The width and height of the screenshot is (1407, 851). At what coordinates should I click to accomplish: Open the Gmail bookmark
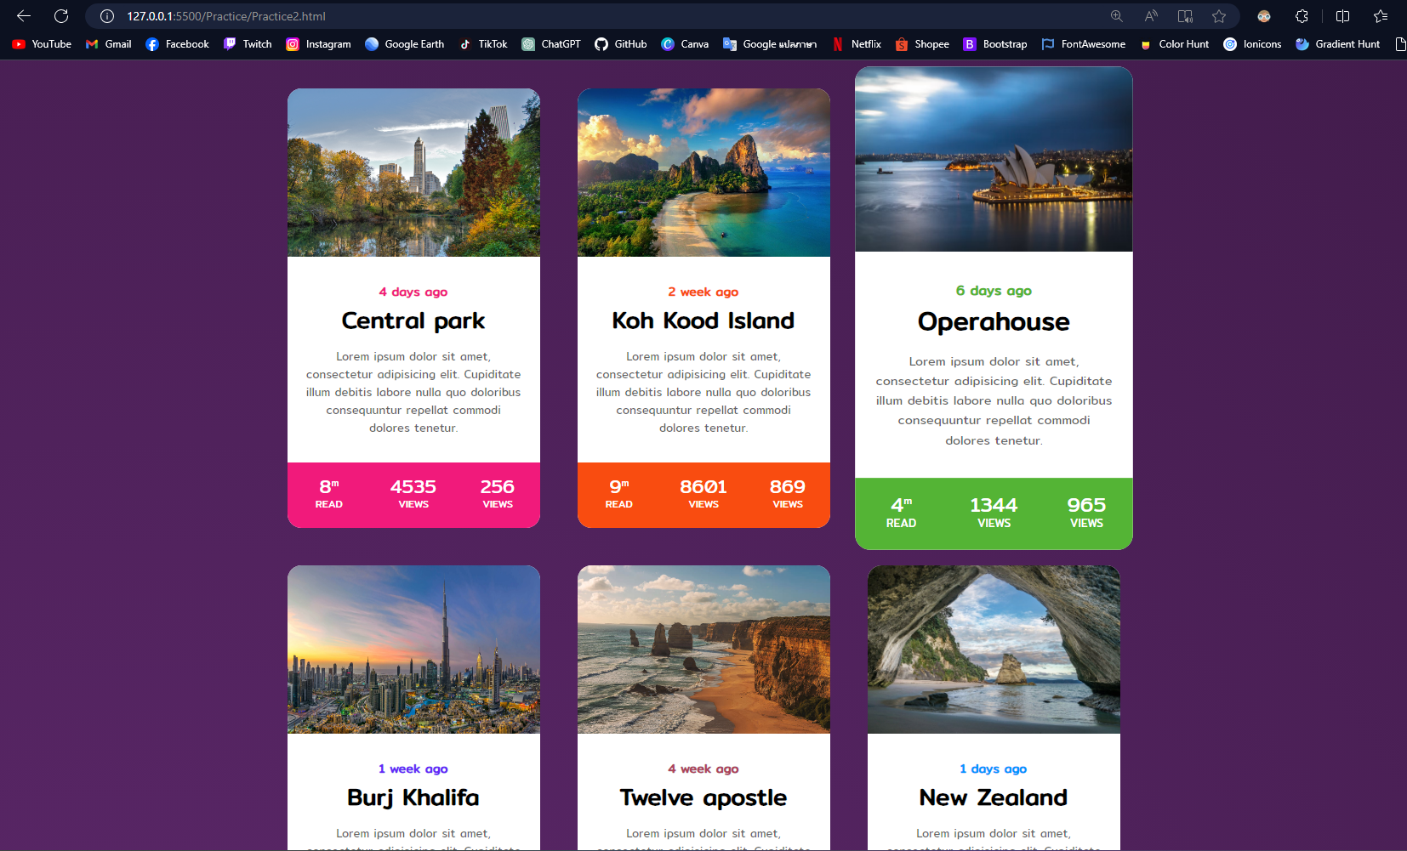pyautogui.click(x=108, y=44)
